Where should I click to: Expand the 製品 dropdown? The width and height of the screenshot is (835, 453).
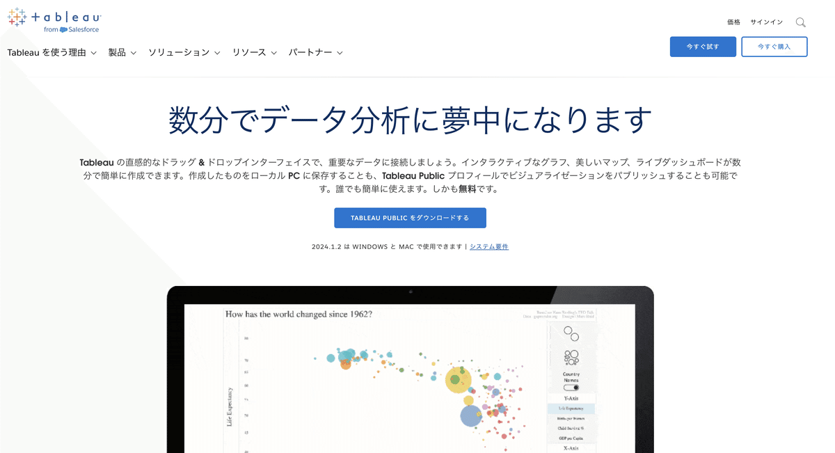click(118, 52)
